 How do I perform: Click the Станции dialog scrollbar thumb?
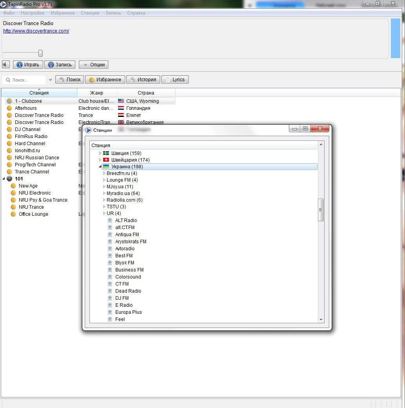pos(321,210)
